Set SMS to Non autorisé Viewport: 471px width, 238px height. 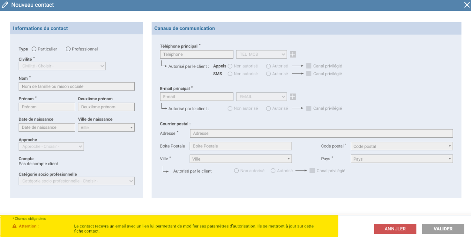(230, 74)
